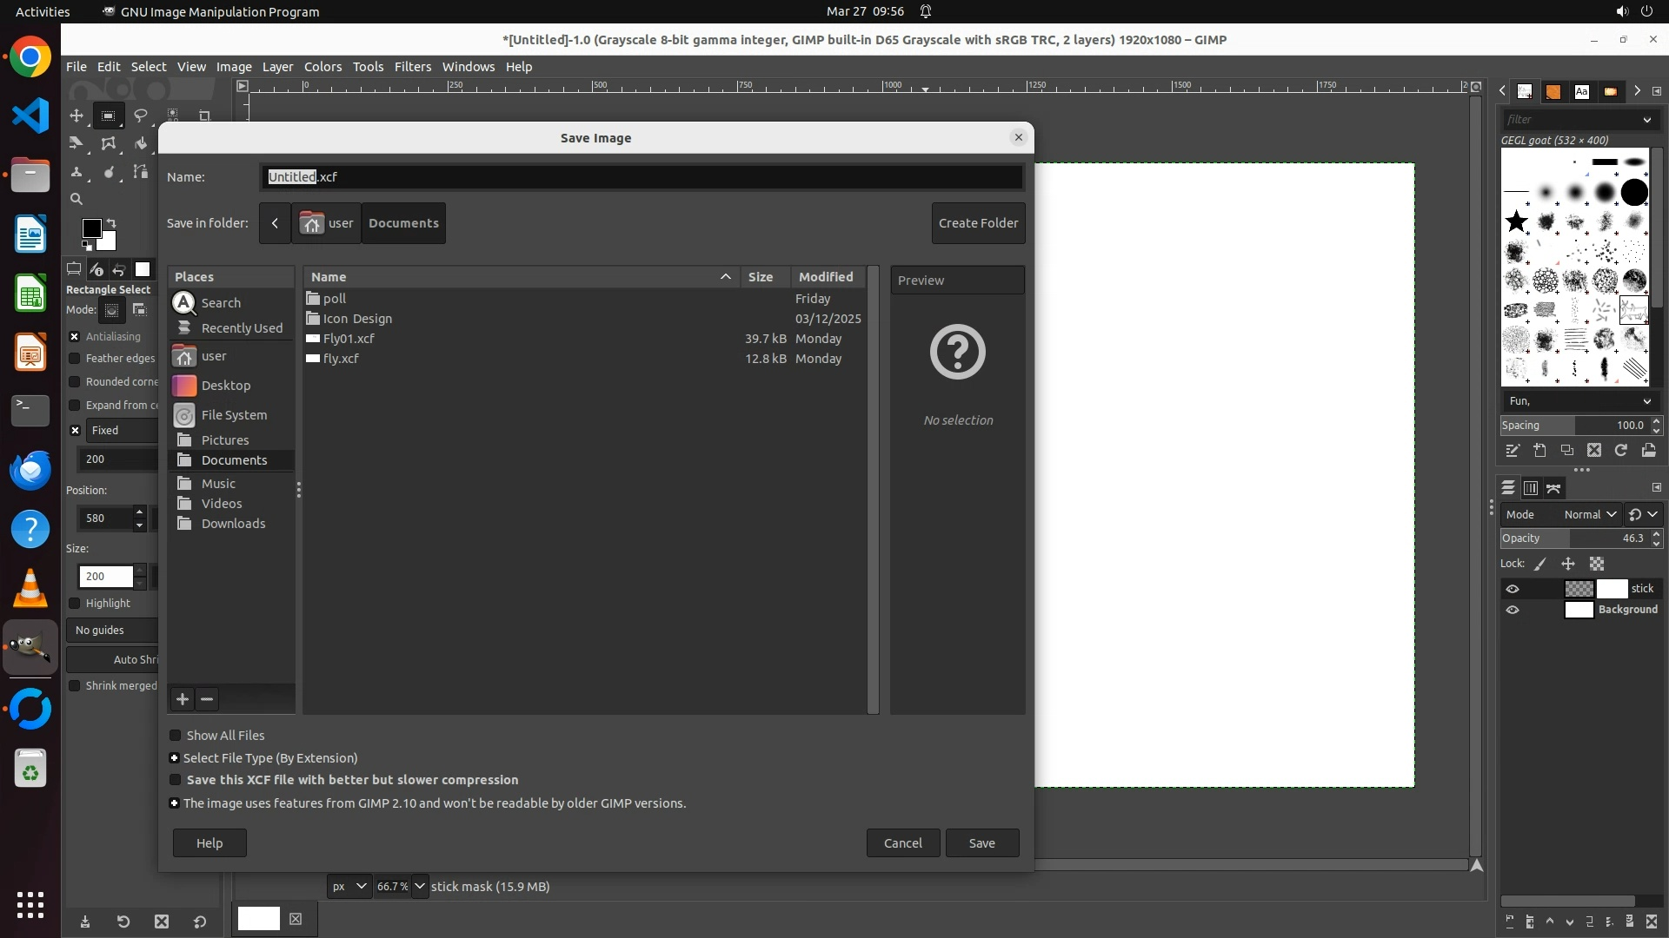Open the Filters menu

pyautogui.click(x=412, y=67)
